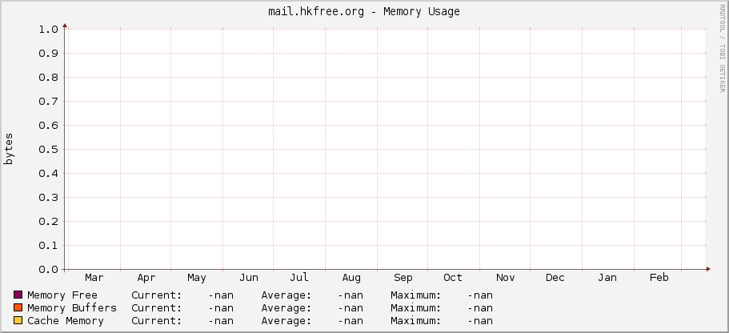Image resolution: width=729 pixels, height=333 pixels.
Task: Click the 0.7 y-axis value
Action: coord(48,102)
